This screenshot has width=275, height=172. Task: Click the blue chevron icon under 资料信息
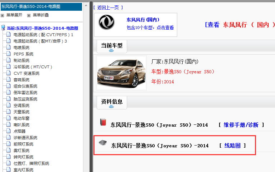(x=111, y=107)
